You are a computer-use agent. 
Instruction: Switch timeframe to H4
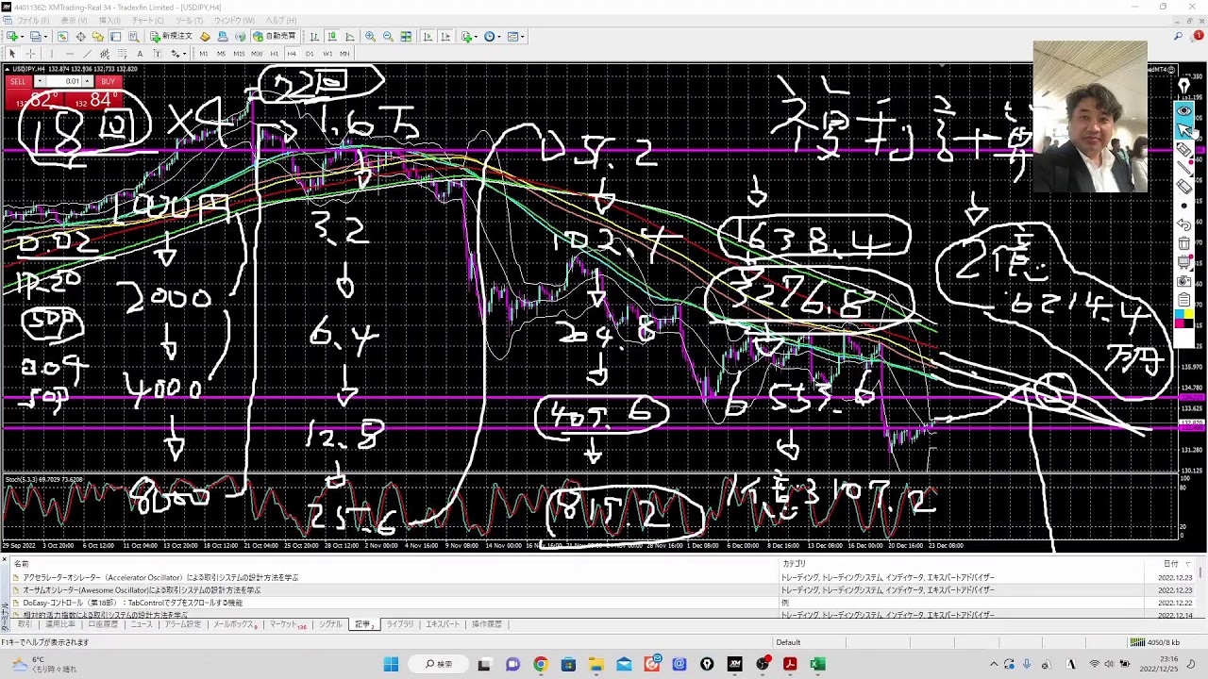(292, 54)
